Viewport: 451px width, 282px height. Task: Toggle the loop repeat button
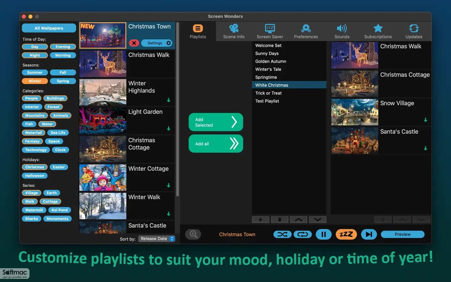(303, 234)
